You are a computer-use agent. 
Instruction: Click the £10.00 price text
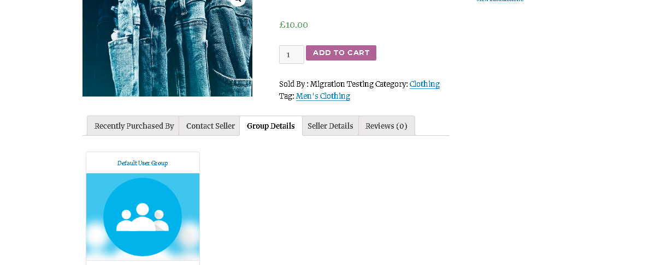click(293, 25)
